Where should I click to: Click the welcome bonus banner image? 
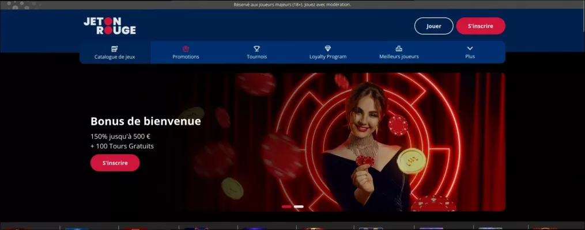[x=293, y=142]
